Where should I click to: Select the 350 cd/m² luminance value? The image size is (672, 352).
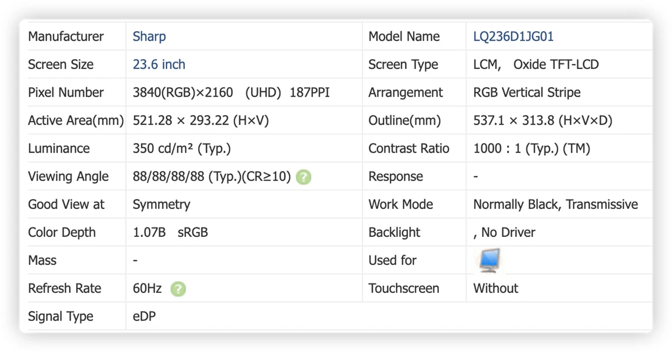182,149
